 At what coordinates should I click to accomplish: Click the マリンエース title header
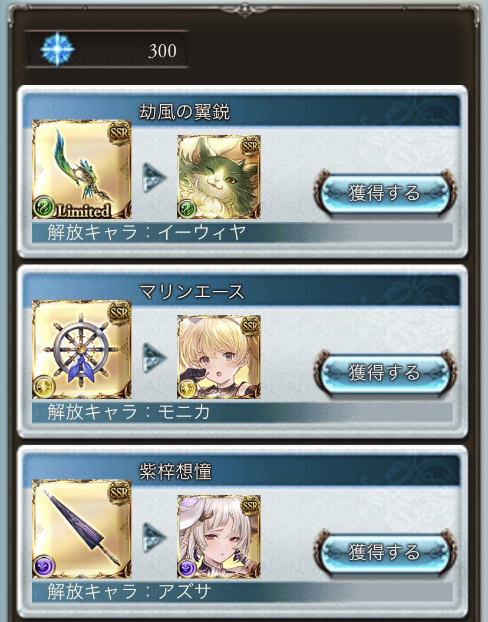click(192, 292)
